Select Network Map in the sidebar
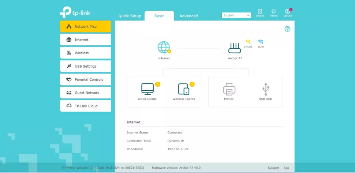This screenshot has width=355, height=173. [x=85, y=26]
